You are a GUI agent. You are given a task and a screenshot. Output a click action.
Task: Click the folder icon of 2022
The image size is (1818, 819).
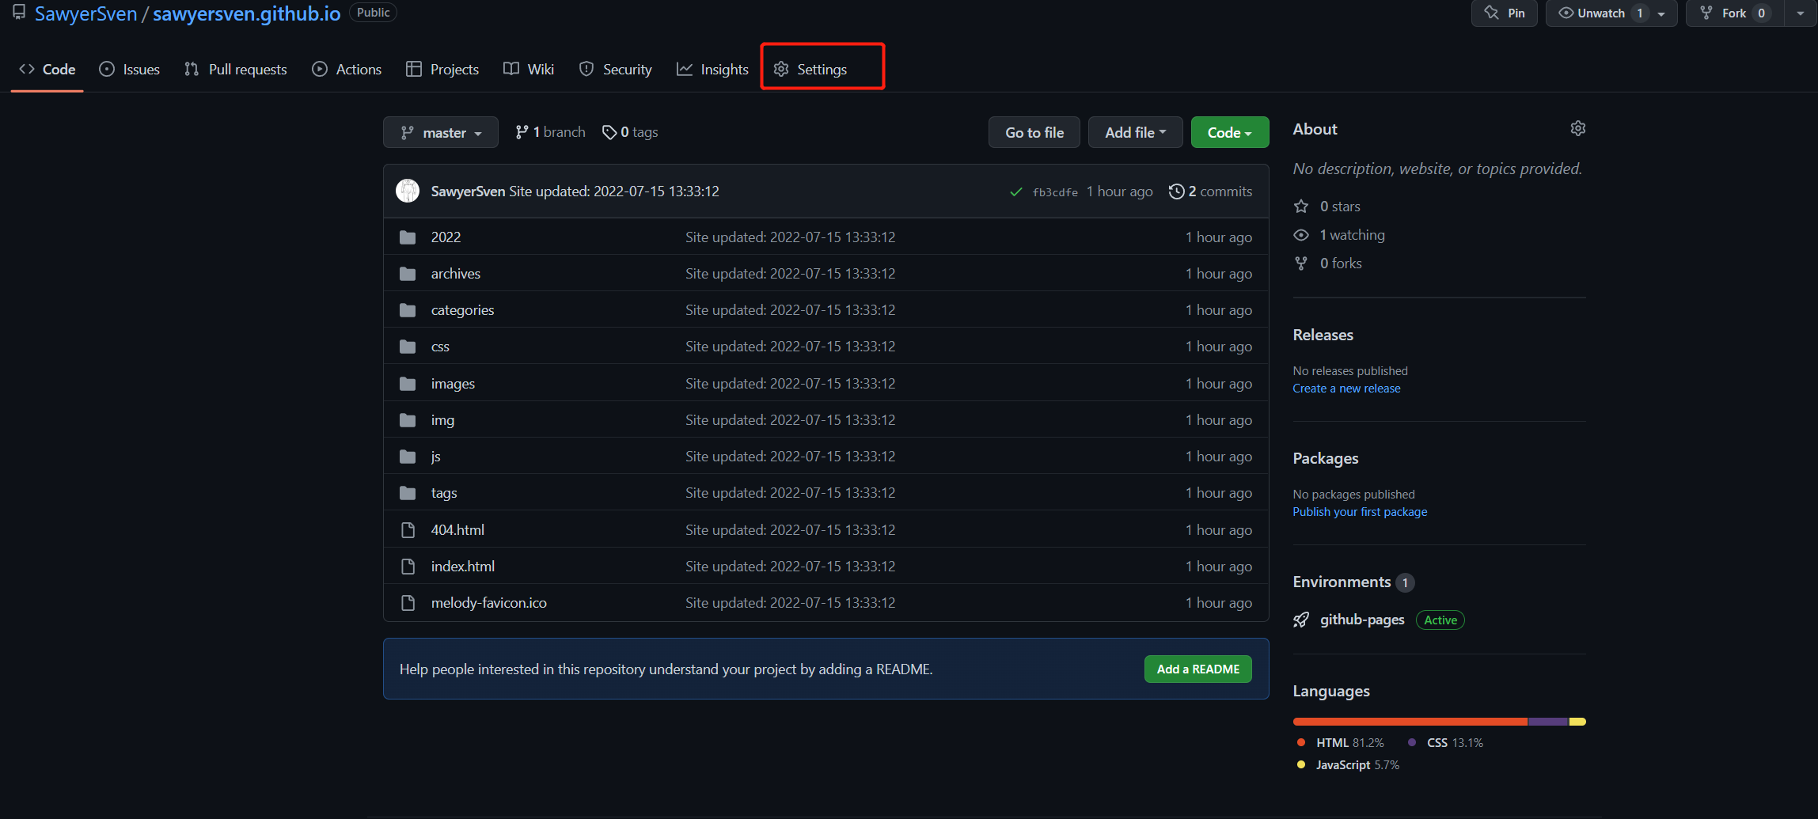pyautogui.click(x=408, y=237)
